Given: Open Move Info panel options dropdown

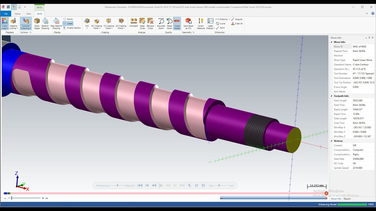Looking at the screenshot, I should [366, 38].
